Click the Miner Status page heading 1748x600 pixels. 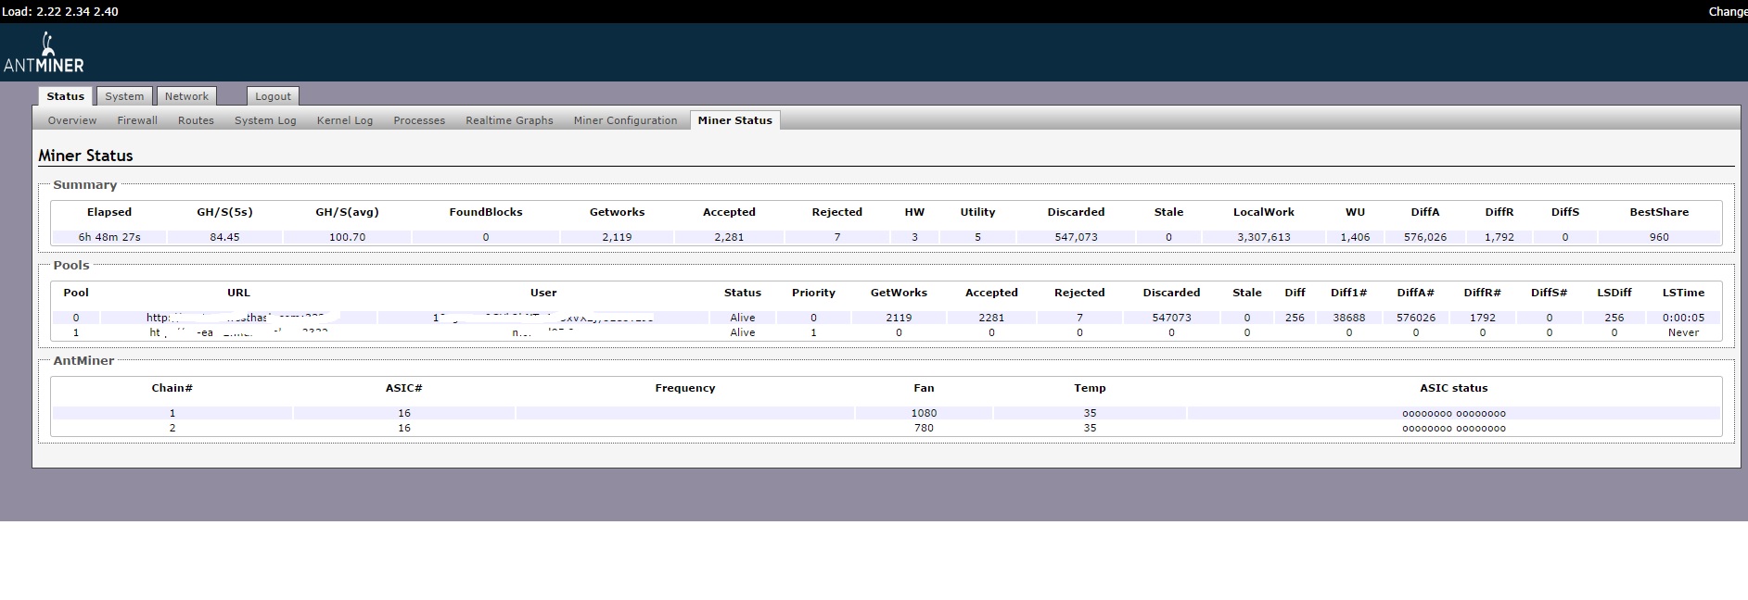click(x=85, y=156)
